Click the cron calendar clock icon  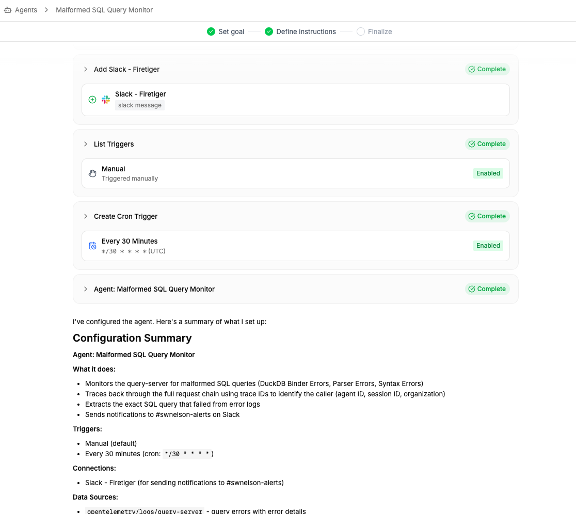(x=92, y=246)
